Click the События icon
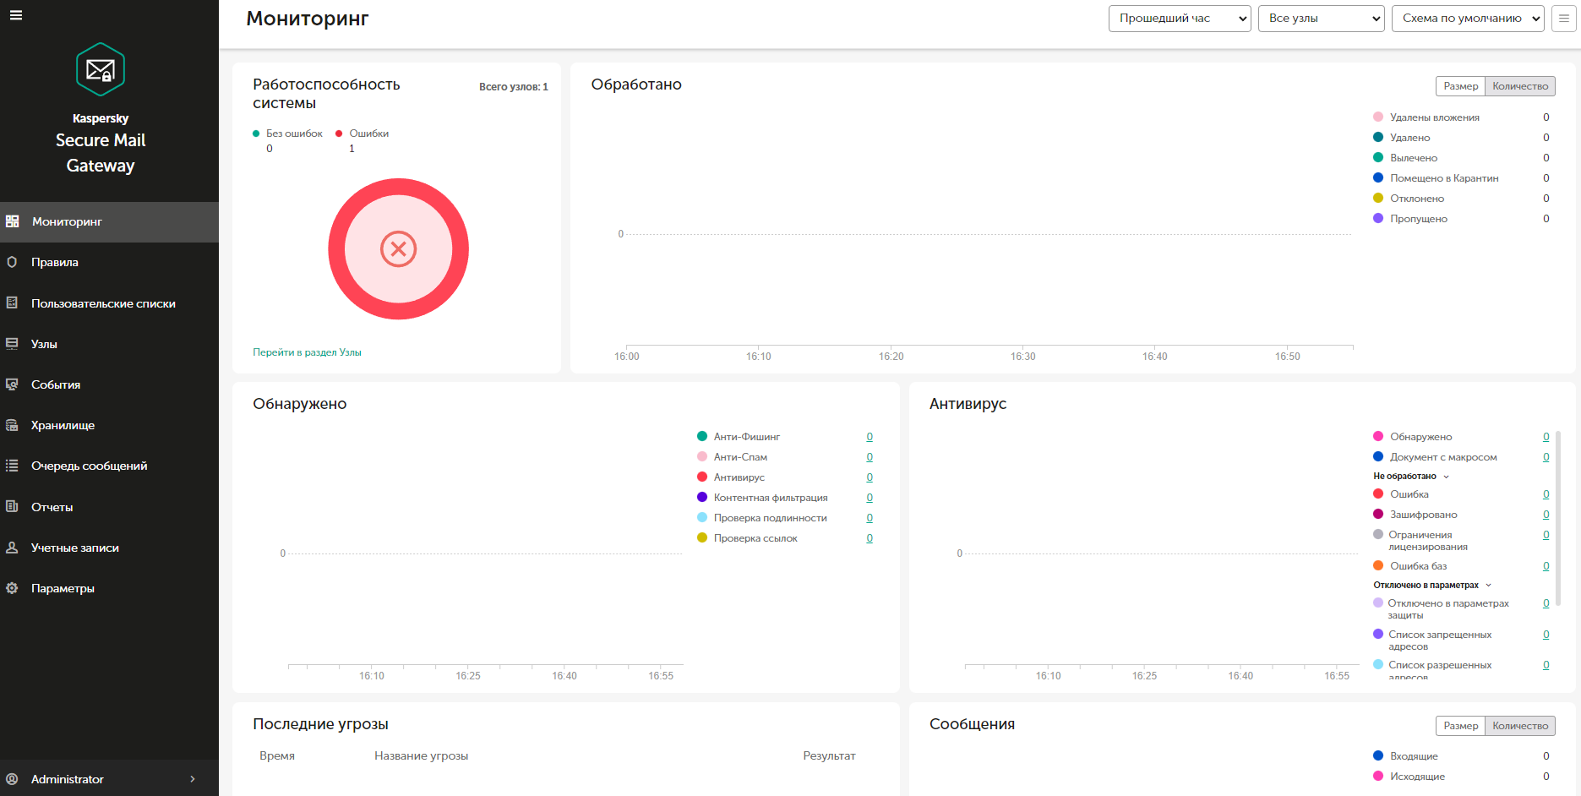Screen dimensions: 1581x796 [12, 384]
